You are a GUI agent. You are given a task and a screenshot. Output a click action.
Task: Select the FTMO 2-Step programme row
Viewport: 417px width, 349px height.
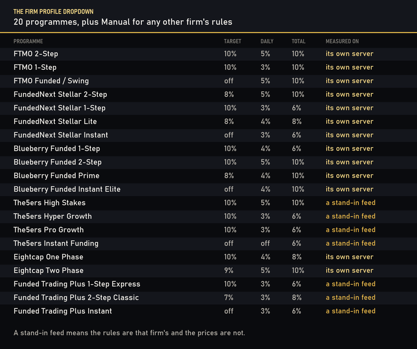208,54
